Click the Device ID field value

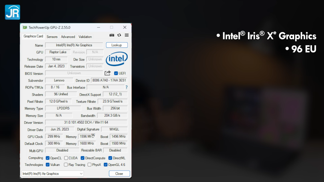tap(109, 80)
